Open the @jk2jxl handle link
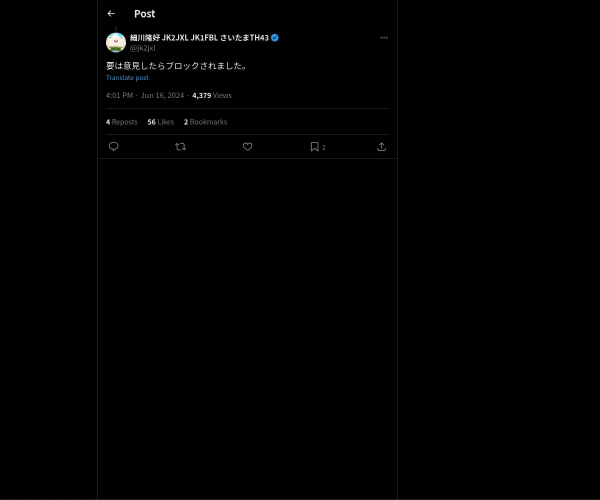Screen dimensions: 600x500 (x=142, y=48)
